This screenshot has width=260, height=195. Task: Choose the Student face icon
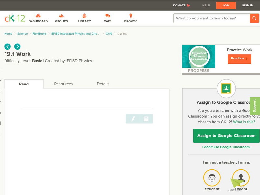point(212,178)
